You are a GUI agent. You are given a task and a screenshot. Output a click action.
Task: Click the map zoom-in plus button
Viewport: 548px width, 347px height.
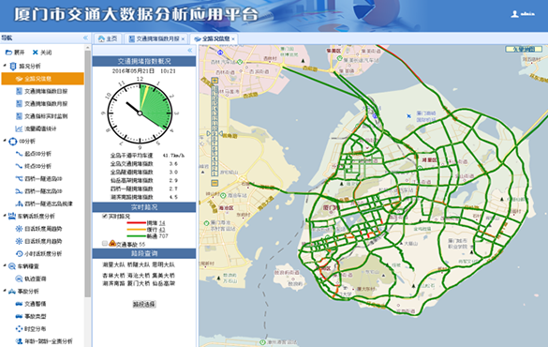pyautogui.click(x=215, y=81)
